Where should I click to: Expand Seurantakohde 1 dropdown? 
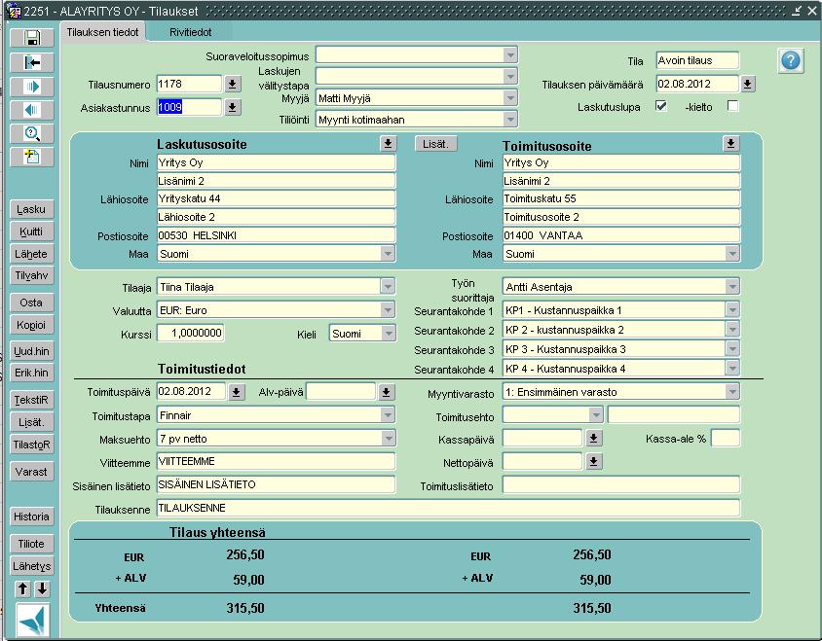point(731,310)
